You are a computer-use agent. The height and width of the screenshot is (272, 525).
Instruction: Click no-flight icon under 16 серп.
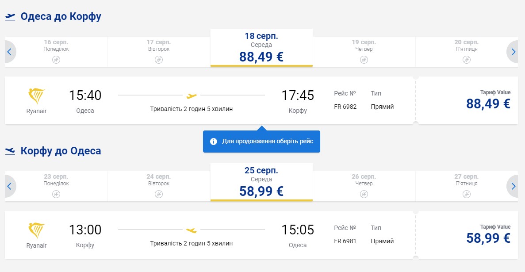point(56,60)
